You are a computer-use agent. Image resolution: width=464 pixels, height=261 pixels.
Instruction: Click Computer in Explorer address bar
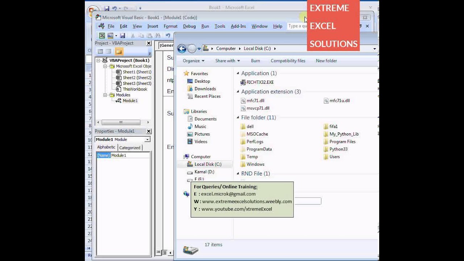tap(226, 49)
